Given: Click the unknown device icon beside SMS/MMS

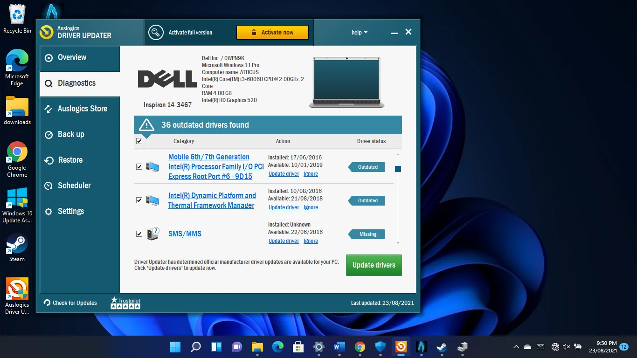Looking at the screenshot, I should coord(153,234).
